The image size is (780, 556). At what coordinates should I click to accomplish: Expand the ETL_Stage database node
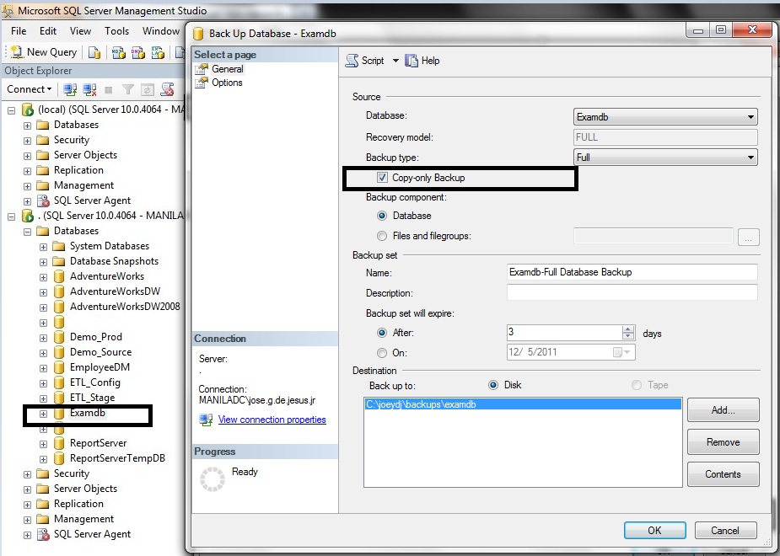click(43, 398)
